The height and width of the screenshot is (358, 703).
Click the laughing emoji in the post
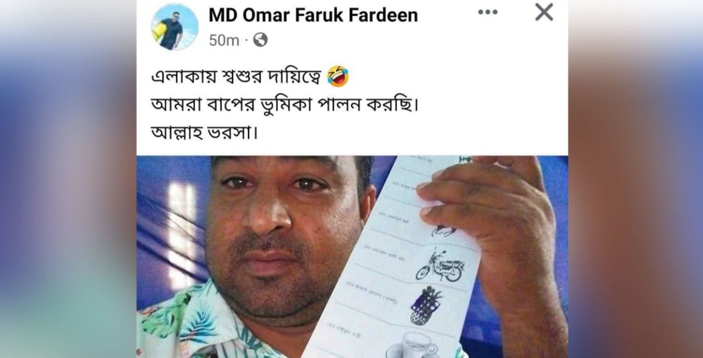pyautogui.click(x=338, y=77)
